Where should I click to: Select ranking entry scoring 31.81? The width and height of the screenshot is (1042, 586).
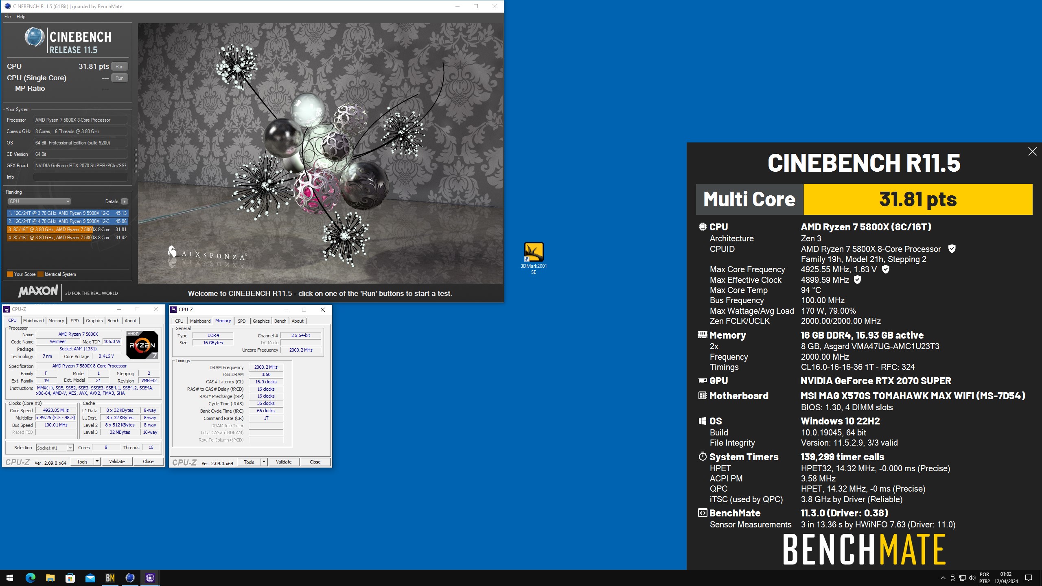pos(68,229)
